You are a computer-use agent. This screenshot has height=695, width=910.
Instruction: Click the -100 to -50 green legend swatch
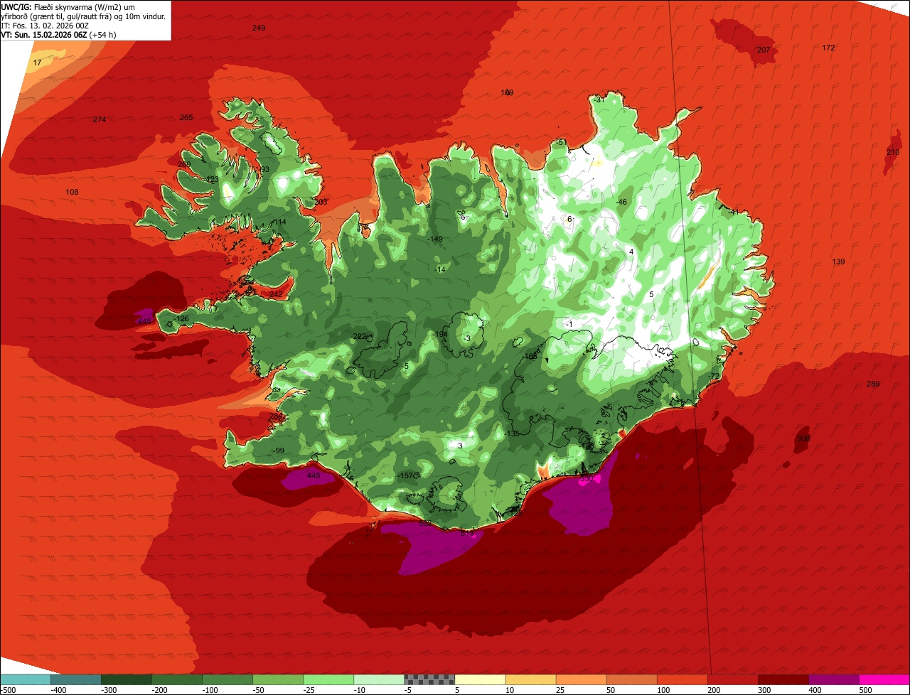click(227, 679)
